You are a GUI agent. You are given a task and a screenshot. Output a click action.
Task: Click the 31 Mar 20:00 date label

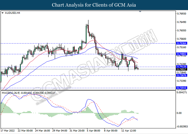click(x=77, y=131)
